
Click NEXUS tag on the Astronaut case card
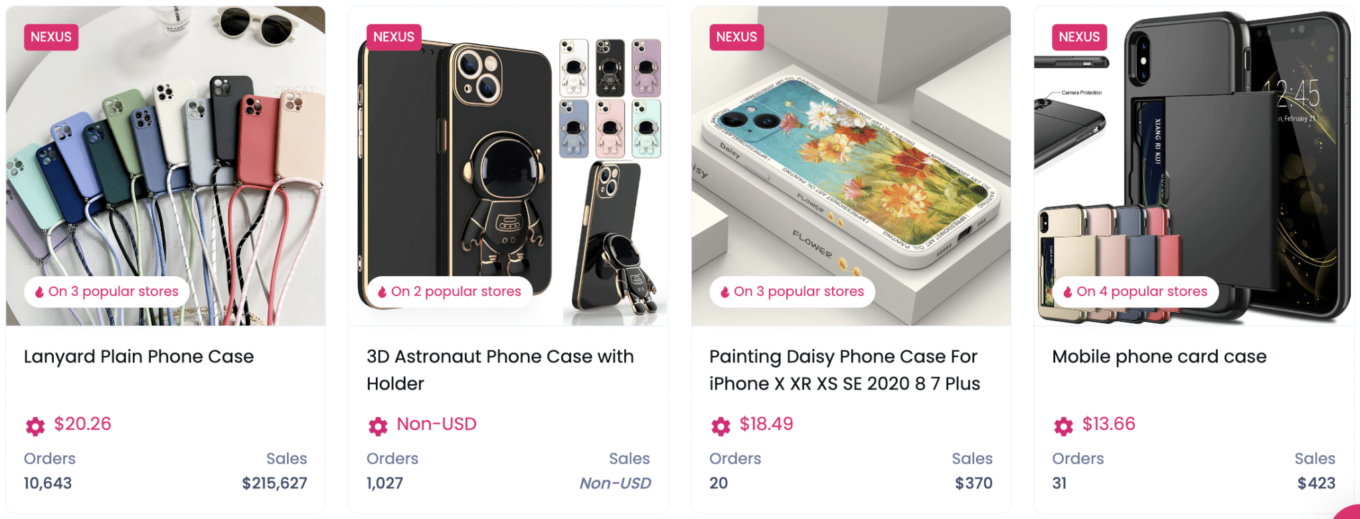coord(394,37)
